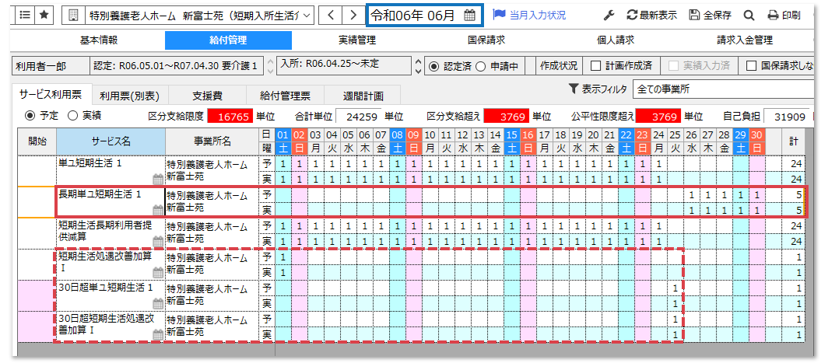Select service row 30日超単ユ短期生活 1

(x=111, y=295)
